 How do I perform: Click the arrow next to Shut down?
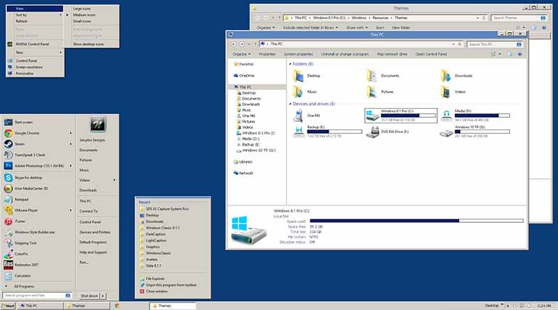point(105,295)
